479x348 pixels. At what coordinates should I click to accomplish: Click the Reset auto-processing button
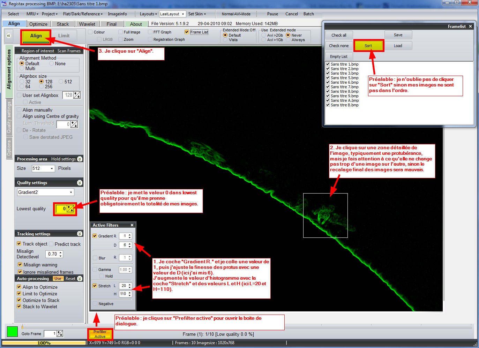70,279
